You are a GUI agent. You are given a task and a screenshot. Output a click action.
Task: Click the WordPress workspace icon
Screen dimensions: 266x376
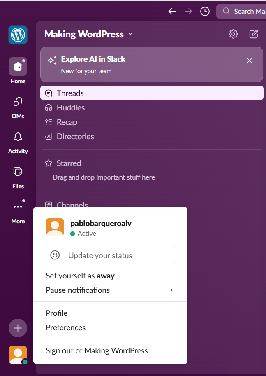(18, 35)
